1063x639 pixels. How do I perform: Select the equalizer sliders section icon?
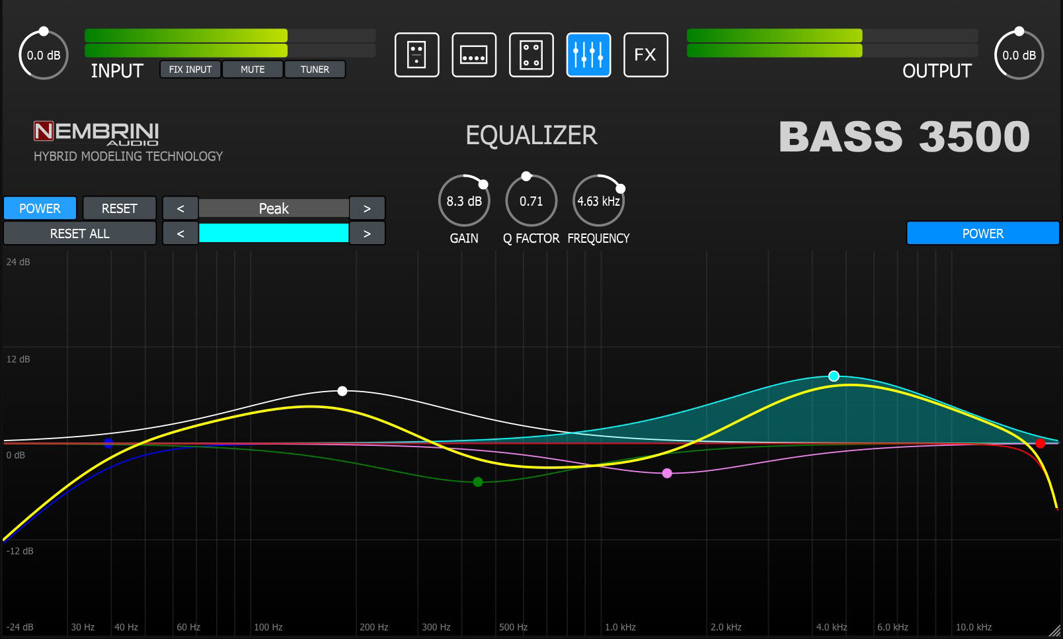pyautogui.click(x=588, y=55)
